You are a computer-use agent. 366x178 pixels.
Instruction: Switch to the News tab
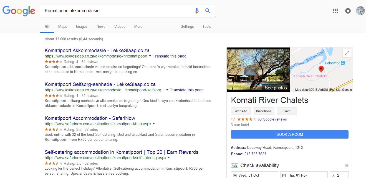click(101, 27)
